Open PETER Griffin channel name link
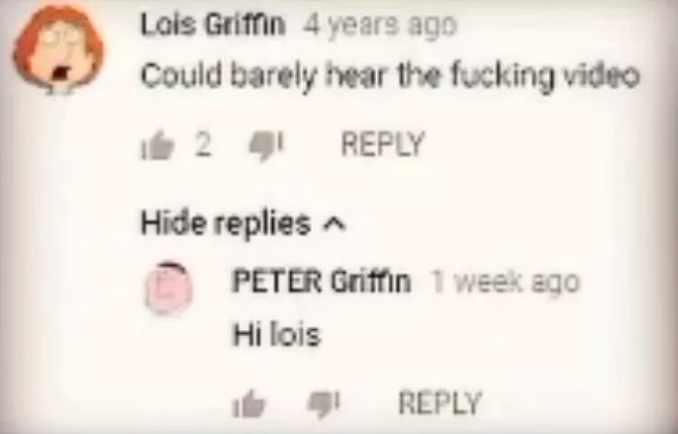This screenshot has width=678, height=434. [x=321, y=282]
